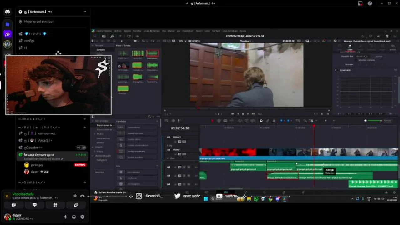Open Recortar menu in DaVinci Resolve
This screenshot has height=225, width=400.
pos(137,31)
